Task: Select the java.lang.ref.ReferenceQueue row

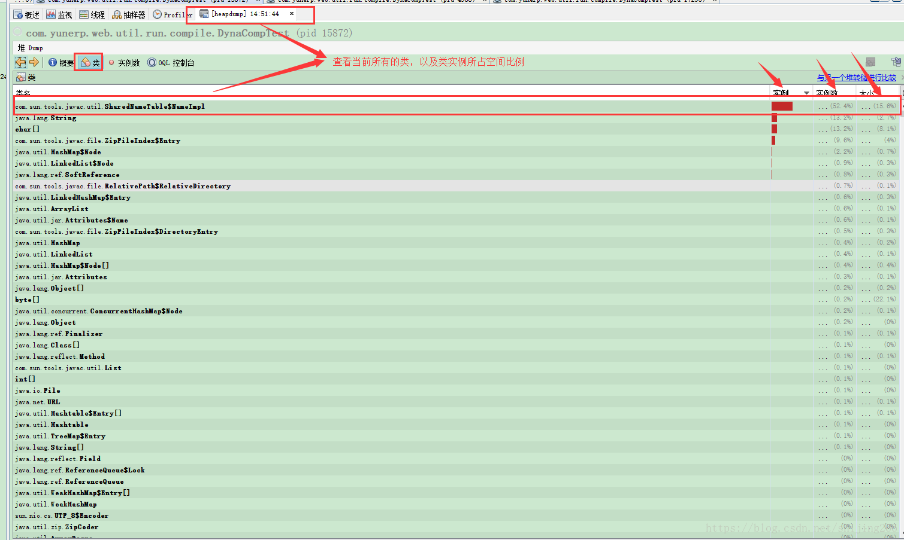Action: tap(457, 481)
